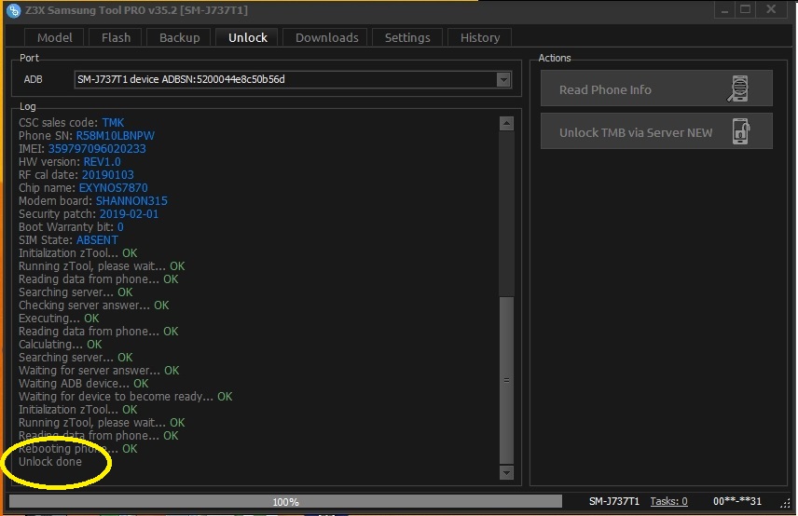The image size is (798, 516).
Task: Switch to the Flash tab
Action: (116, 37)
